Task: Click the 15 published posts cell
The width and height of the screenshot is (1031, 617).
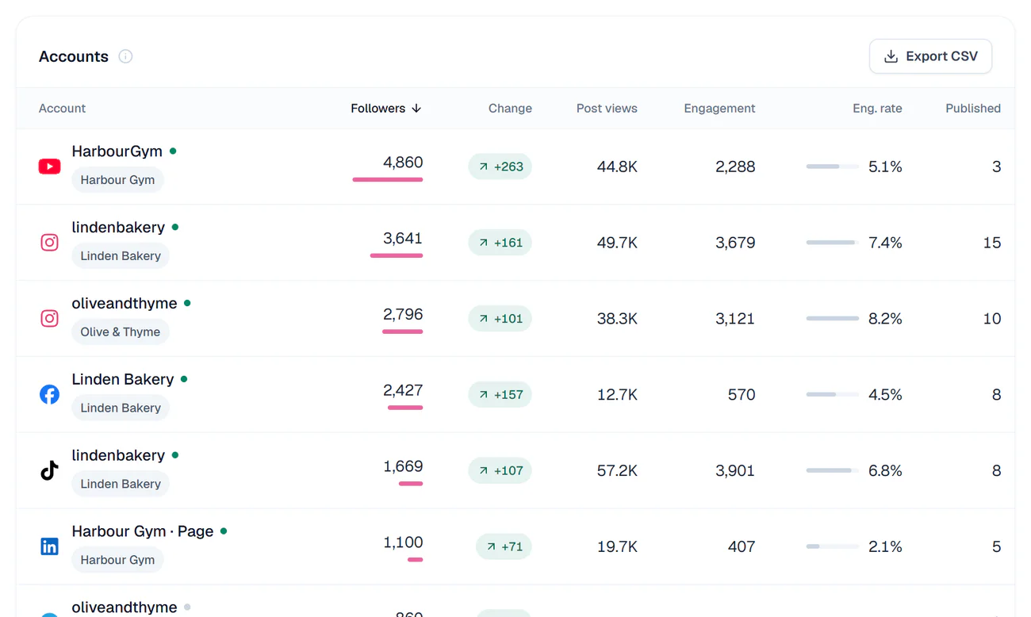Action: [x=992, y=243]
